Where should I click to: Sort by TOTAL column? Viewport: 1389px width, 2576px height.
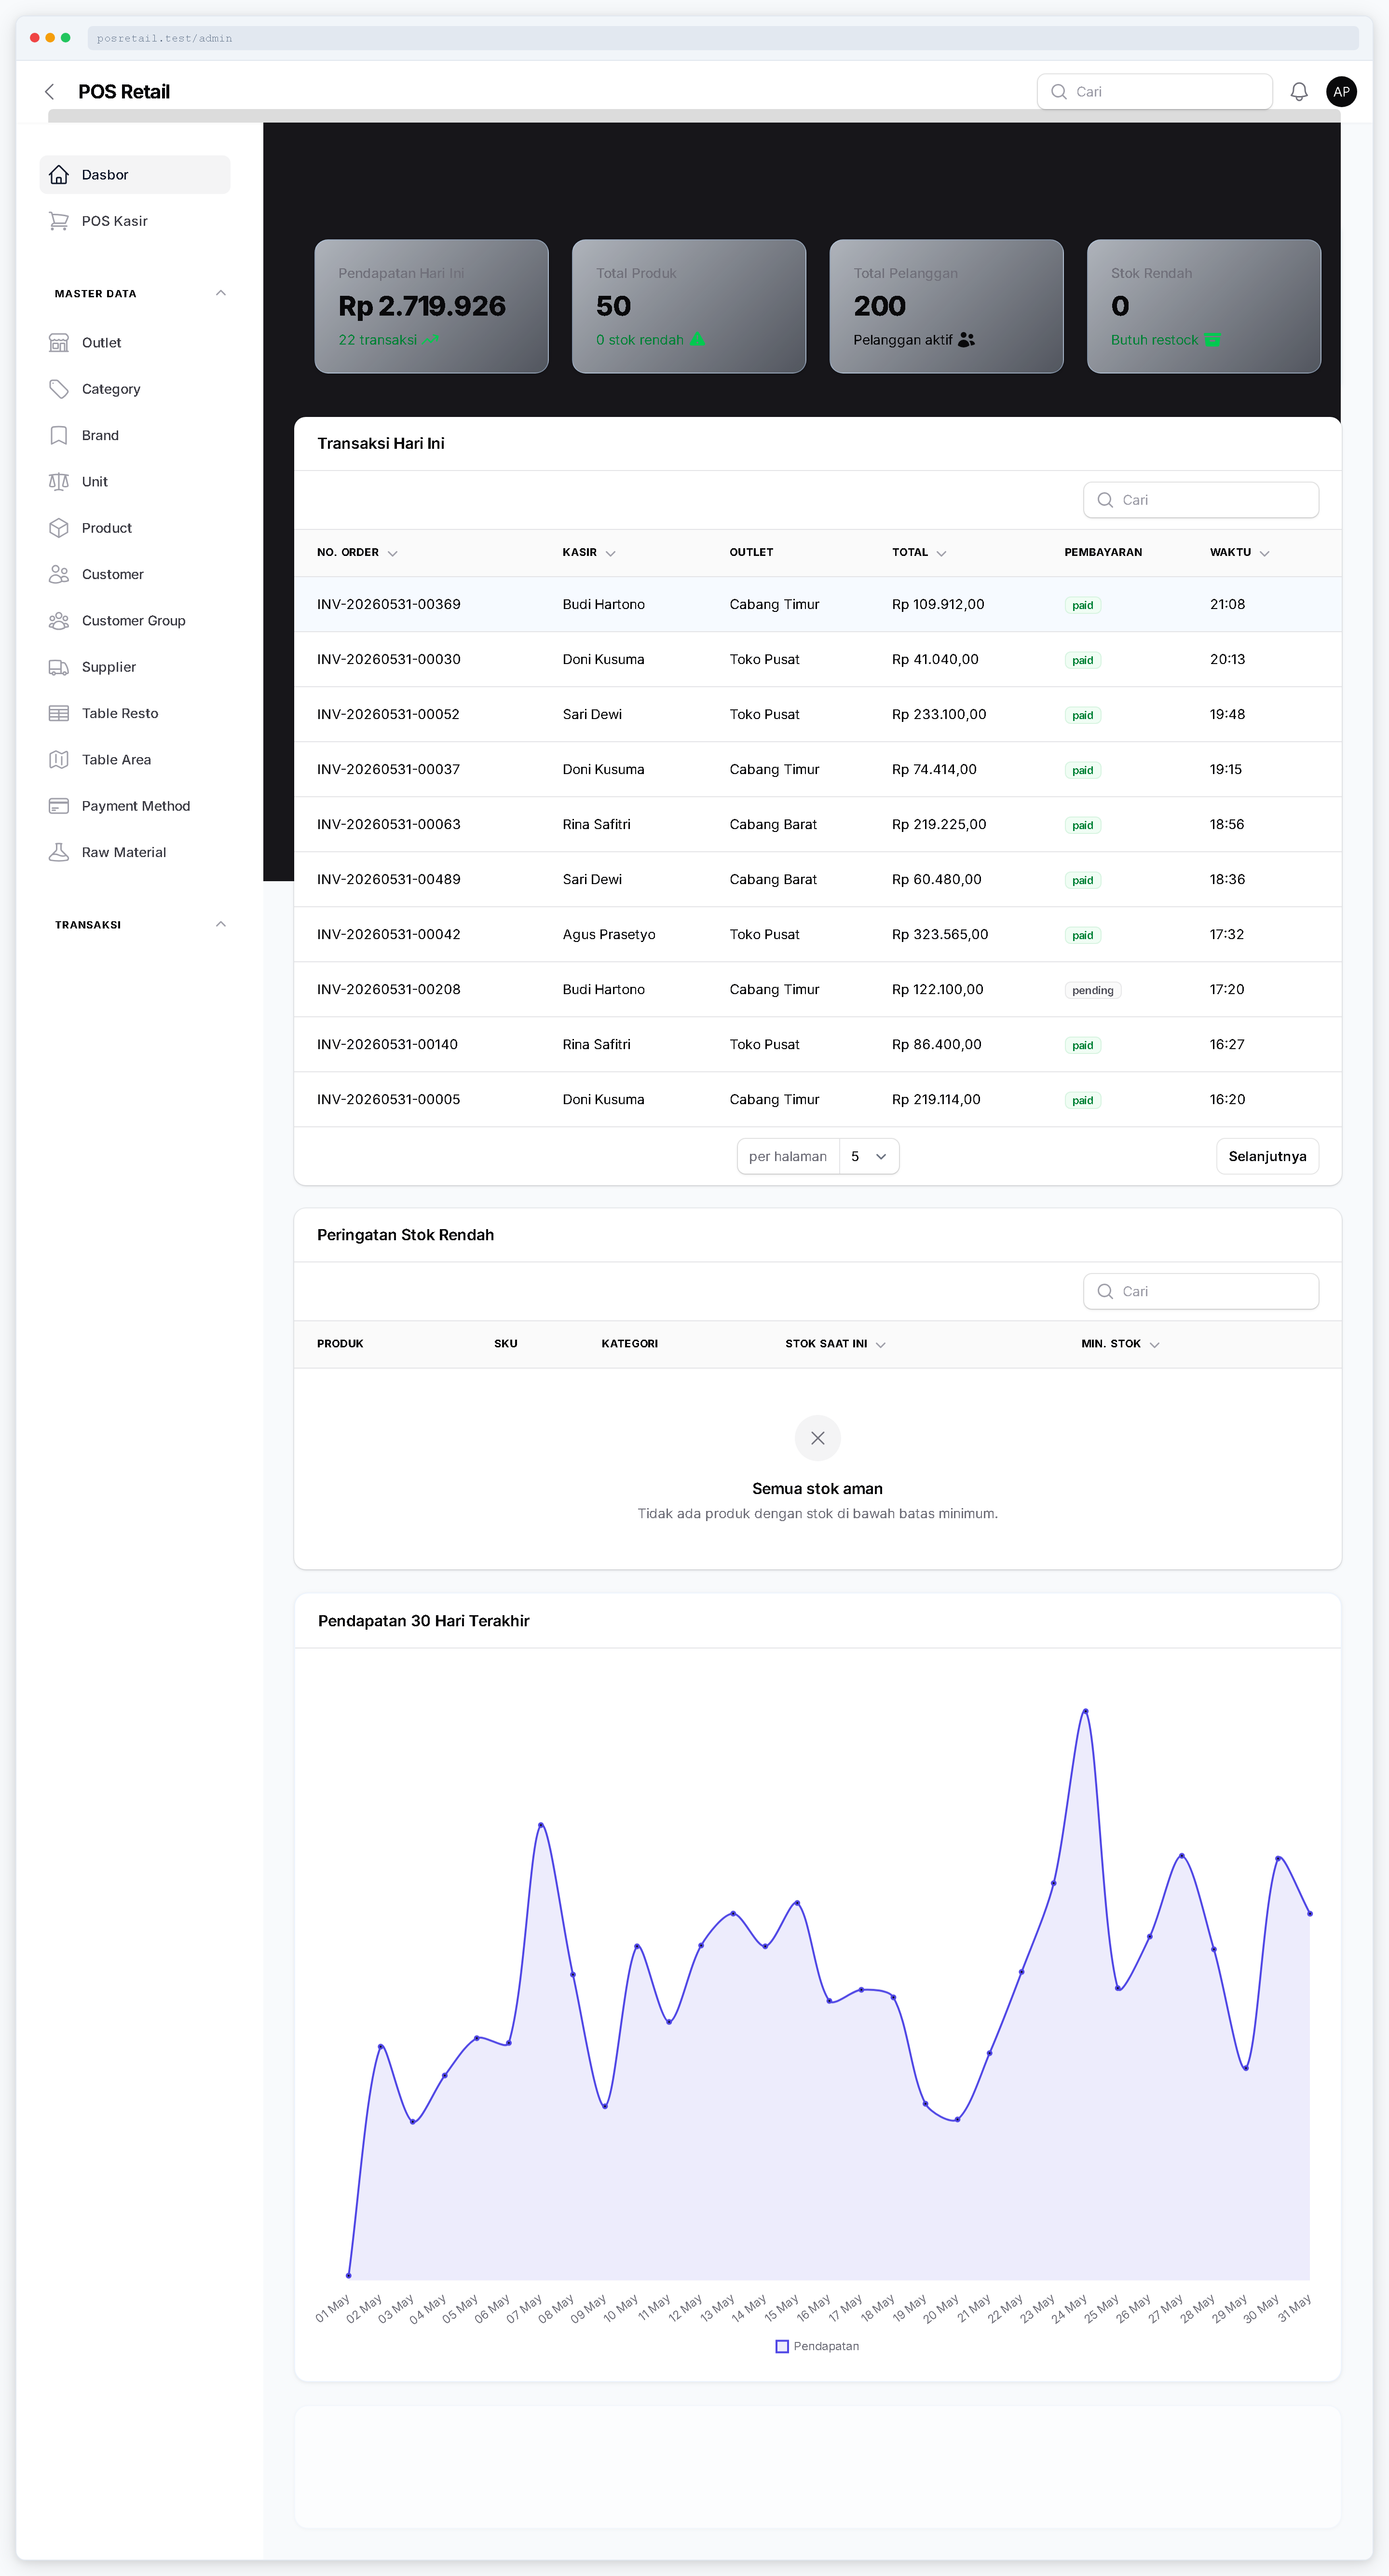pyautogui.click(x=919, y=553)
